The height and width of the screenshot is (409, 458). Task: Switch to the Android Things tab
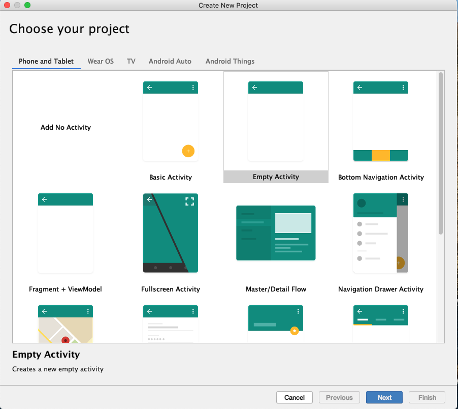[230, 61]
